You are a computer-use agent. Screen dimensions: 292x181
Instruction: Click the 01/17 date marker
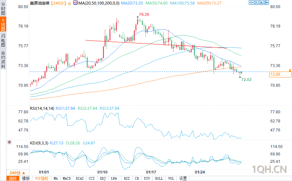coord(151,172)
